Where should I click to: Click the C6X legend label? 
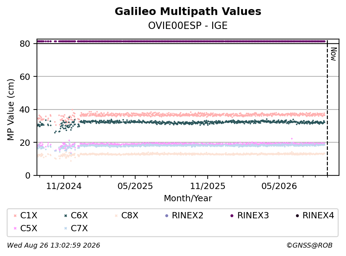click(79, 215)
